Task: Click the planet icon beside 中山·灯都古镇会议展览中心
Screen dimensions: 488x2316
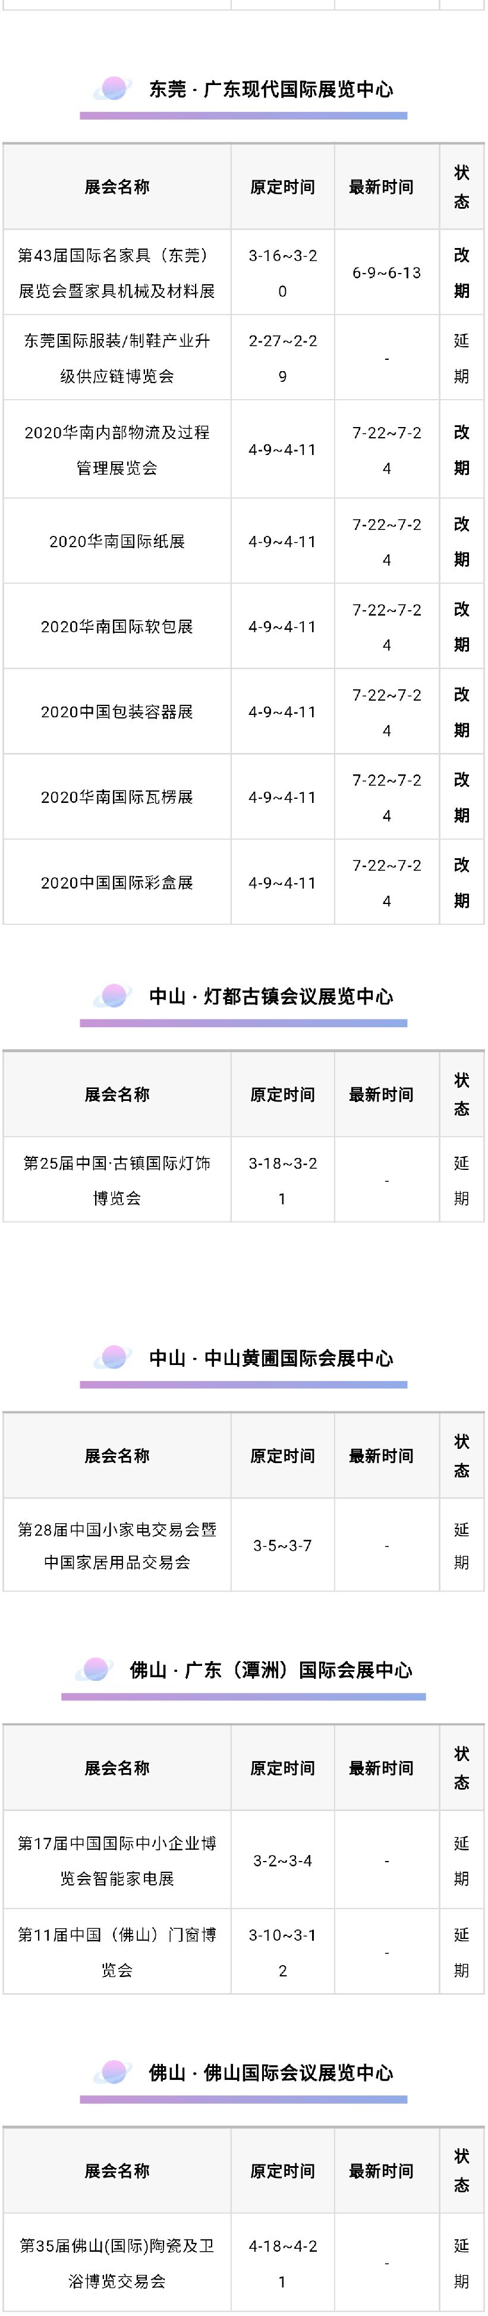Action: click(114, 996)
